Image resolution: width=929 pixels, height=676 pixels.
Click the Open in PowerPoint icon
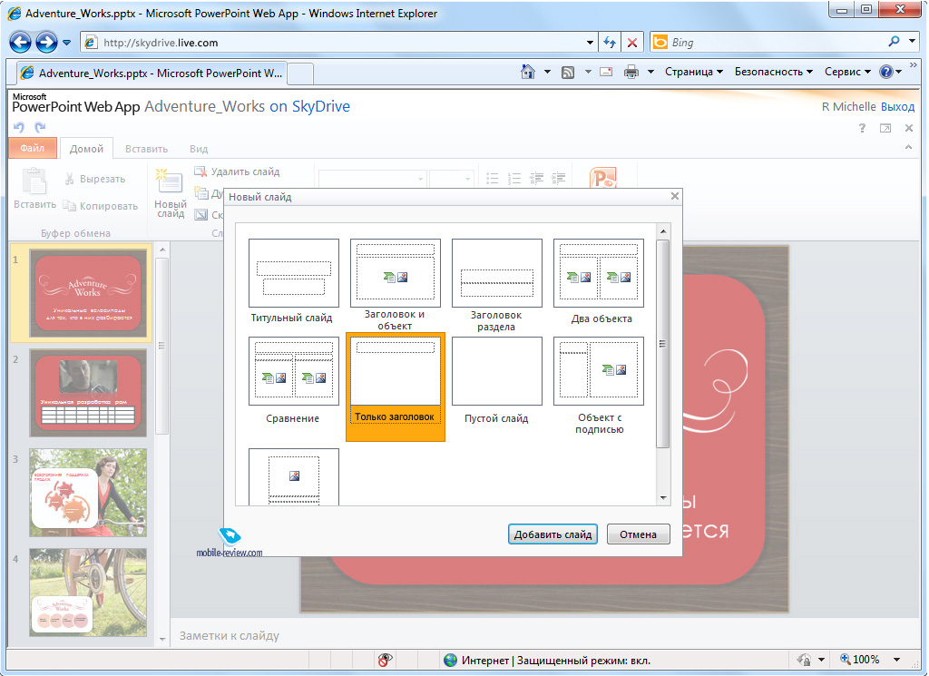[x=603, y=178]
